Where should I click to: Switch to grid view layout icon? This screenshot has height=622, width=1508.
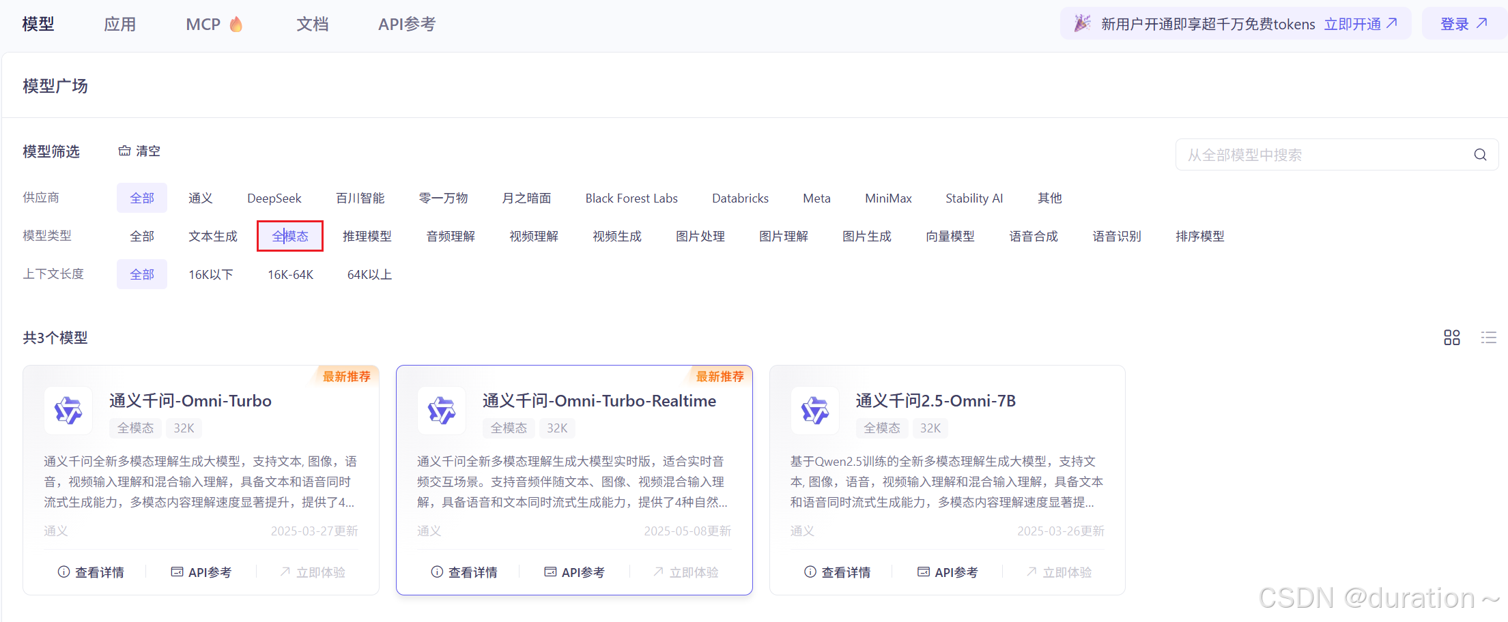[1452, 338]
